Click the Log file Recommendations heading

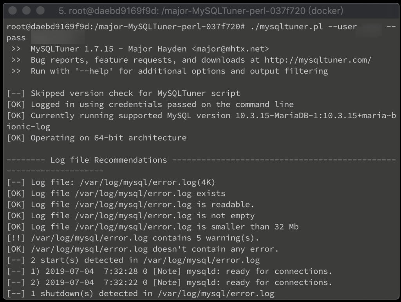109,160
